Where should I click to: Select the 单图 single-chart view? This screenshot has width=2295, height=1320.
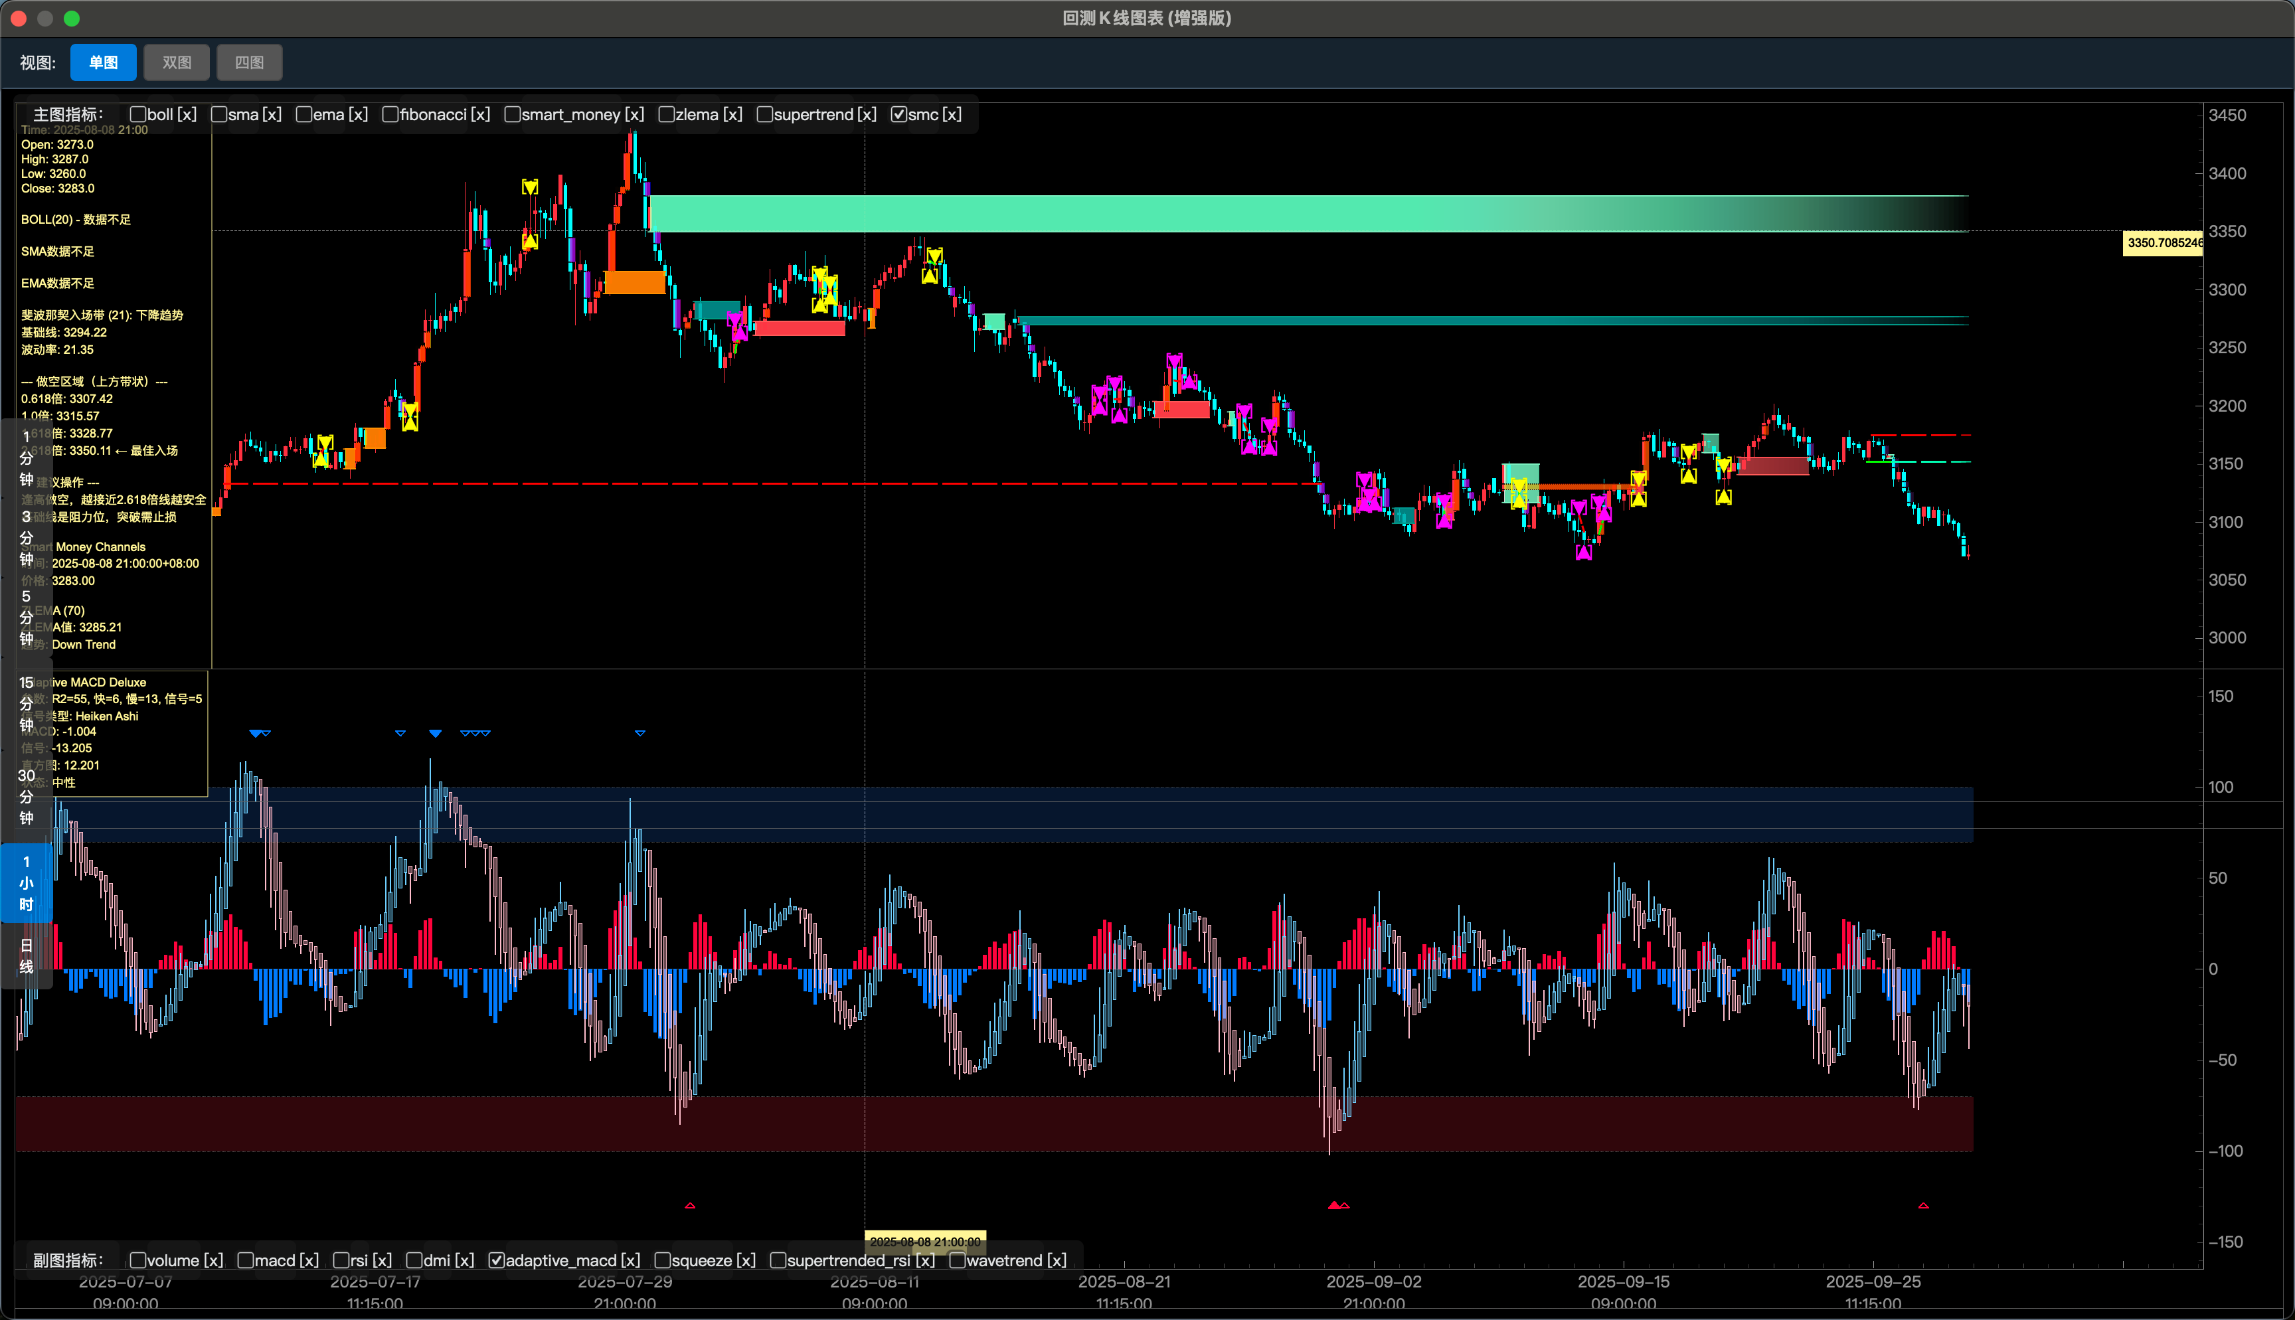pyautogui.click(x=104, y=62)
